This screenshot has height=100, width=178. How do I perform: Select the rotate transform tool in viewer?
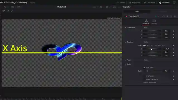pos(8,11)
